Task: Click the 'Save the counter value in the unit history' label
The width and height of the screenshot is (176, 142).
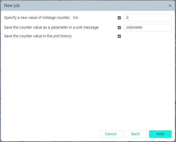Action: pos(38,36)
